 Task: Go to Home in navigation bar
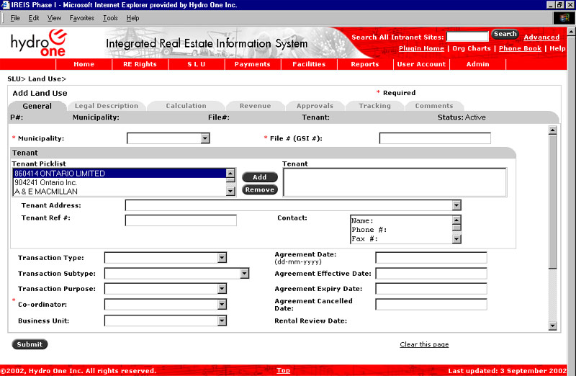pos(84,64)
